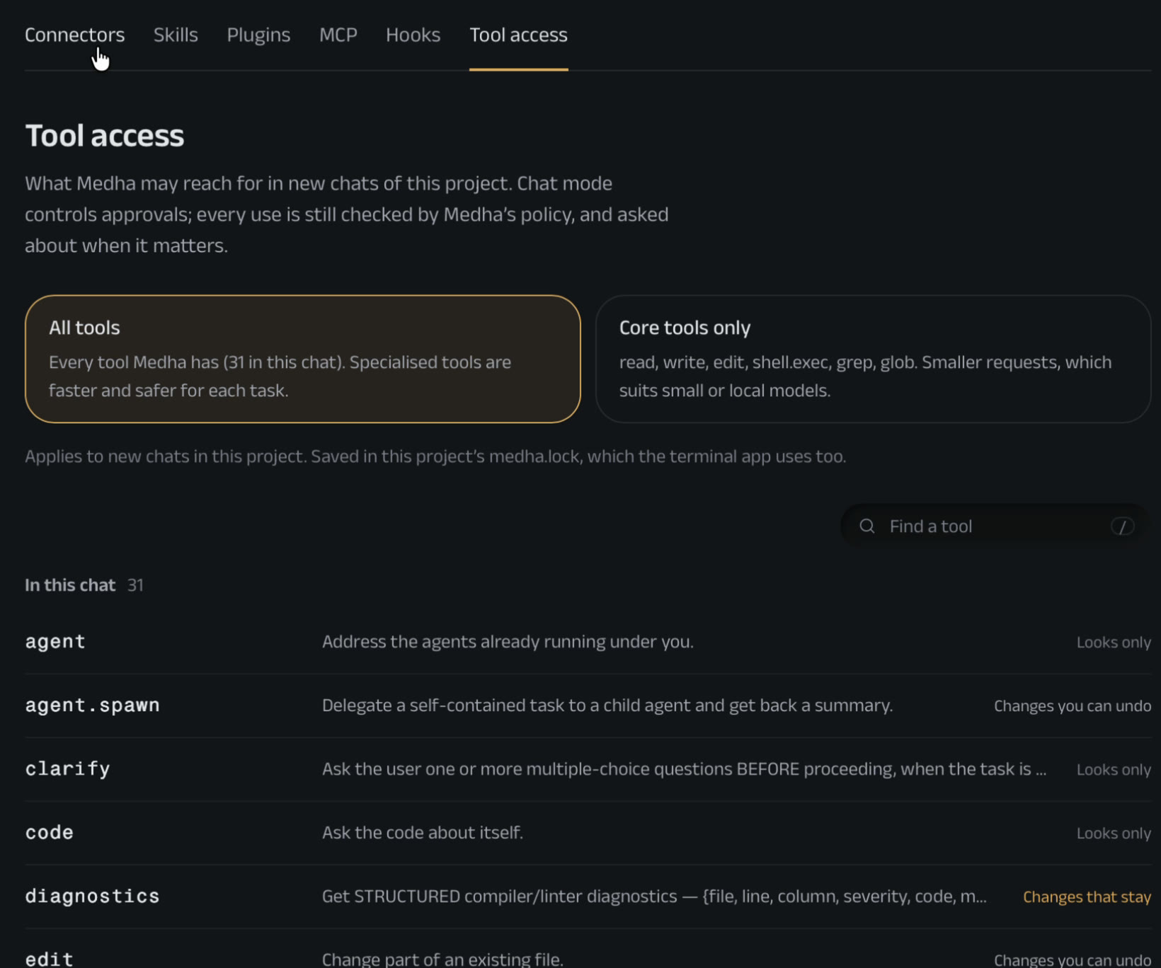Click 'Looks only' label on clarify row
Screen dimensions: 1161x968
1114,770
